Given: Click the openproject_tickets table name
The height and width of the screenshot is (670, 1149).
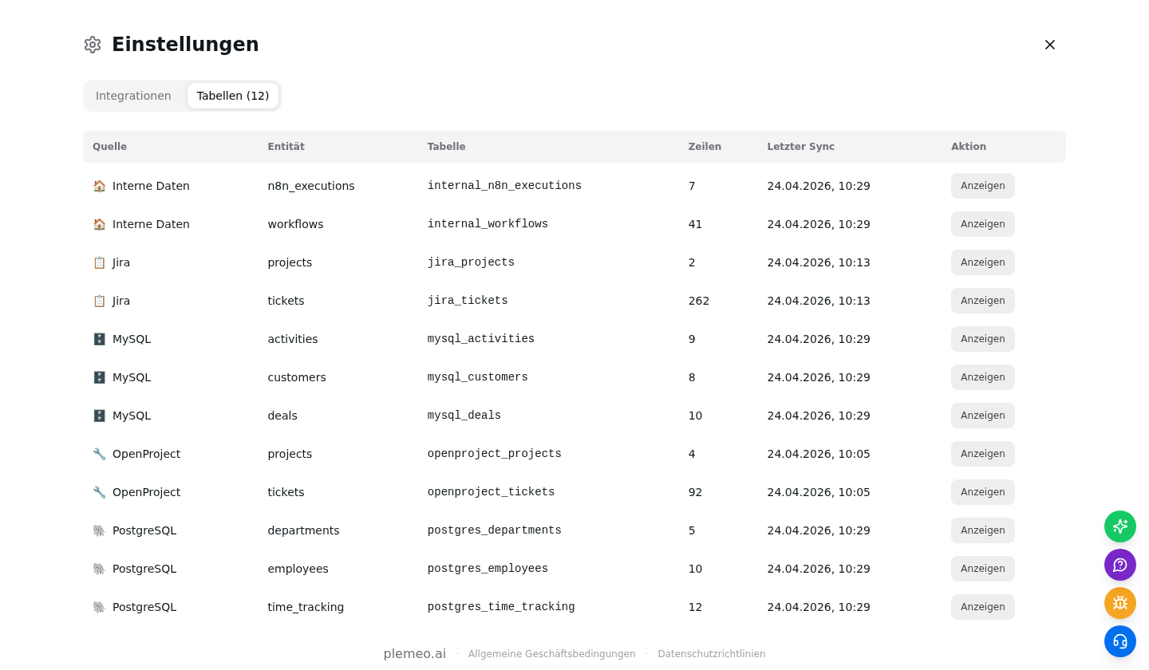Looking at the screenshot, I should 491,492.
